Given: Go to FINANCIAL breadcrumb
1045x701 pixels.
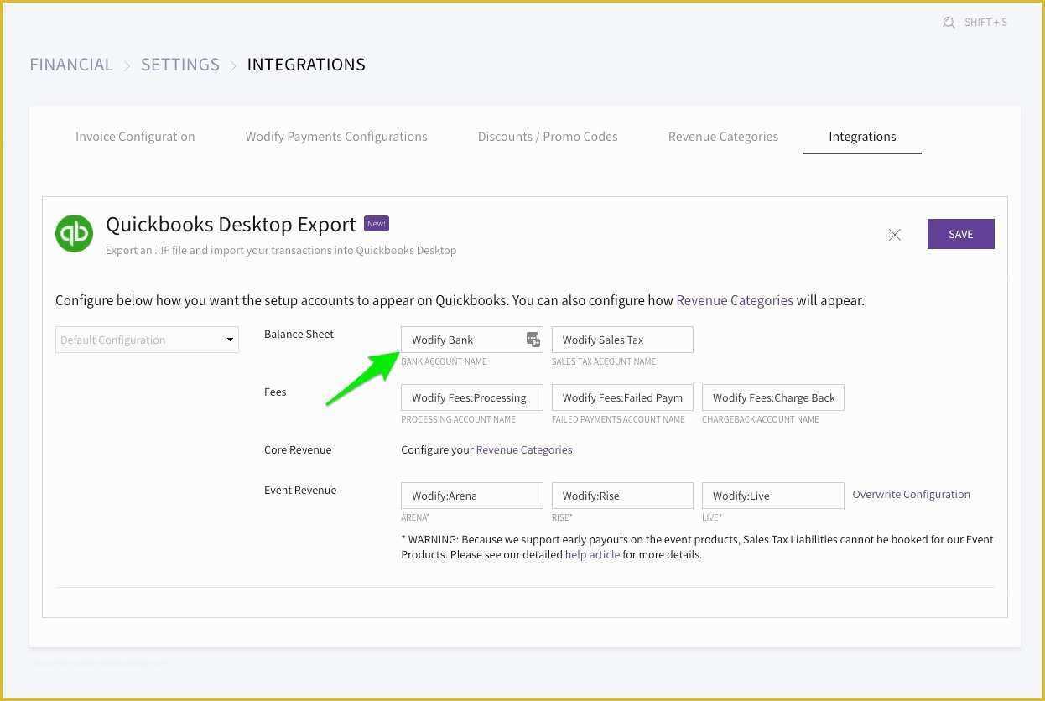Looking at the screenshot, I should point(71,65).
